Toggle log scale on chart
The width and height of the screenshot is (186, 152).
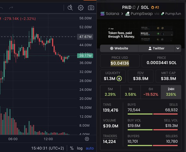[x=80, y=148]
